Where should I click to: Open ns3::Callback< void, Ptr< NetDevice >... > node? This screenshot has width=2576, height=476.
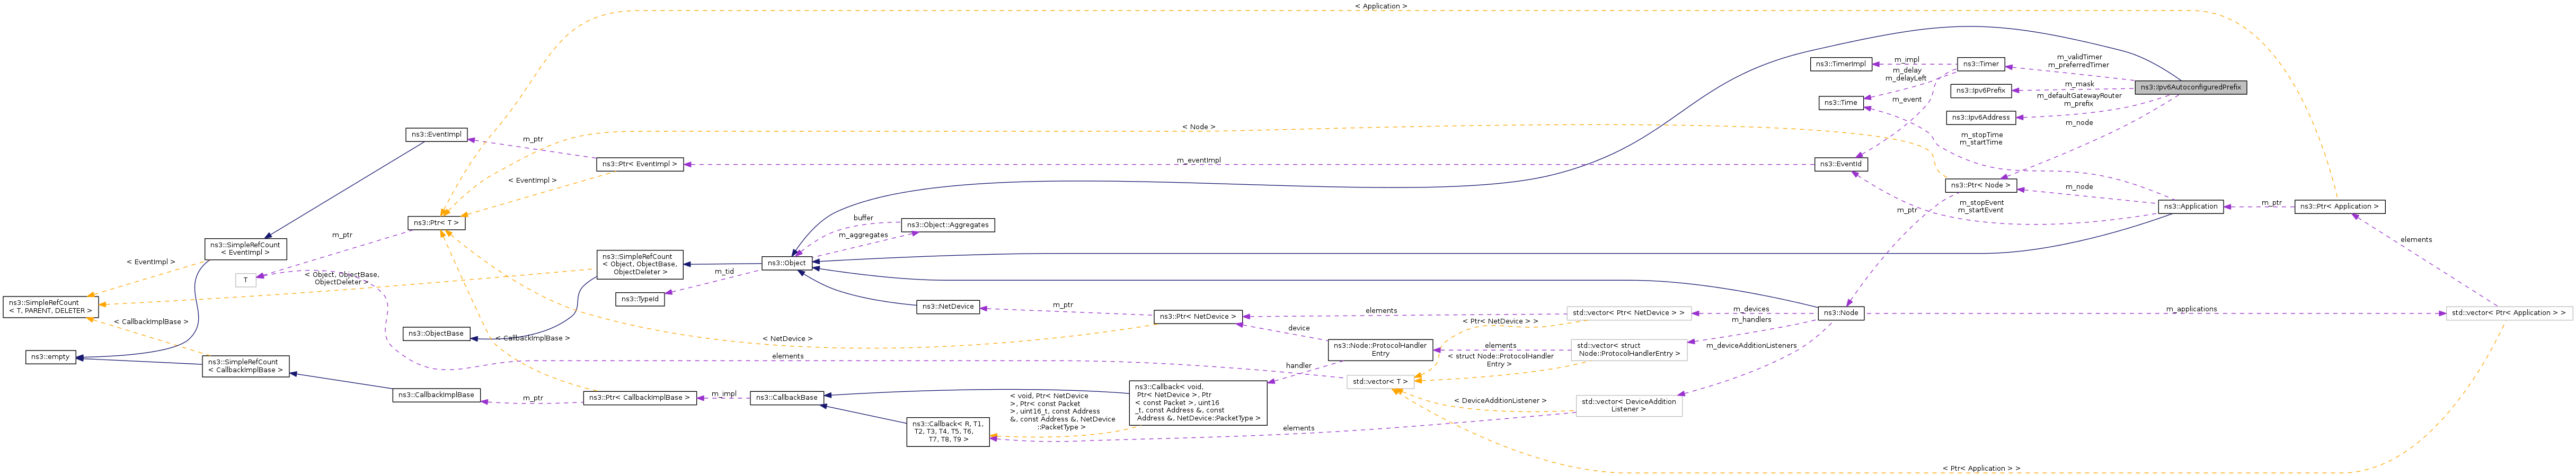(x=1198, y=403)
